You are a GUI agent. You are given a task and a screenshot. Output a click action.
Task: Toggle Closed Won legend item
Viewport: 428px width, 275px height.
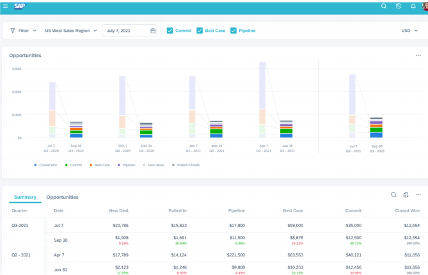45,165
